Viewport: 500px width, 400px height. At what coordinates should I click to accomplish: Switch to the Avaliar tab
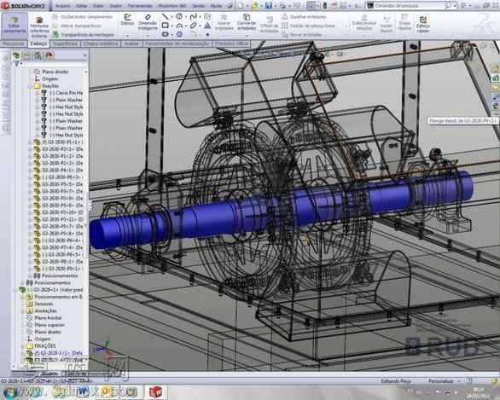coord(131,43)
